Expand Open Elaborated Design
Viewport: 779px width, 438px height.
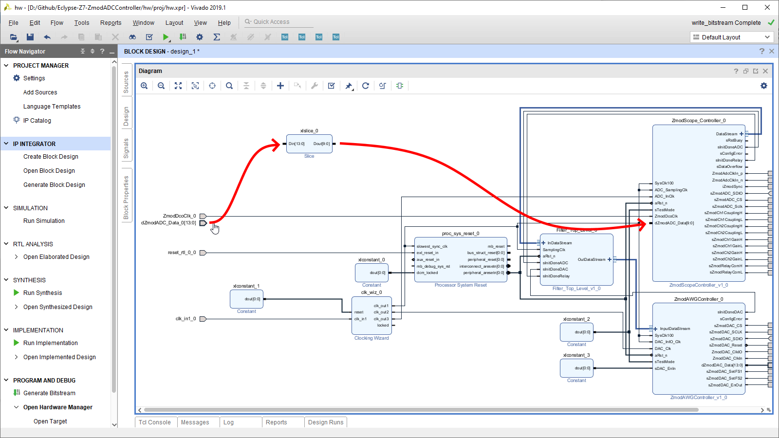[16, 256]
